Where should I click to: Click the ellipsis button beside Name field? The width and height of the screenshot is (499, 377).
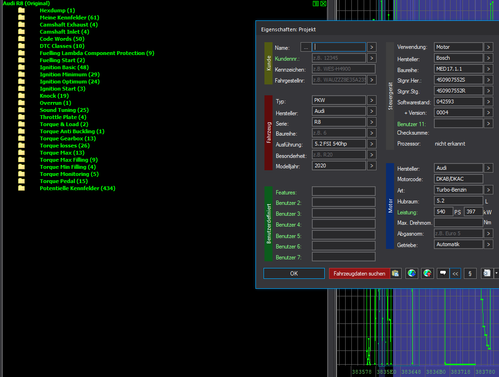click(x=306, y=47)
